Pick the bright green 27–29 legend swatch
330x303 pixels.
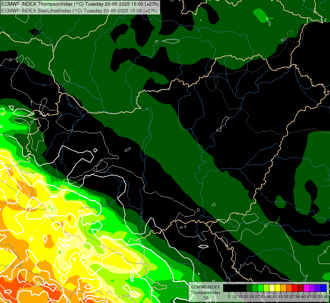pyautogui.click(x=261, y=288)
